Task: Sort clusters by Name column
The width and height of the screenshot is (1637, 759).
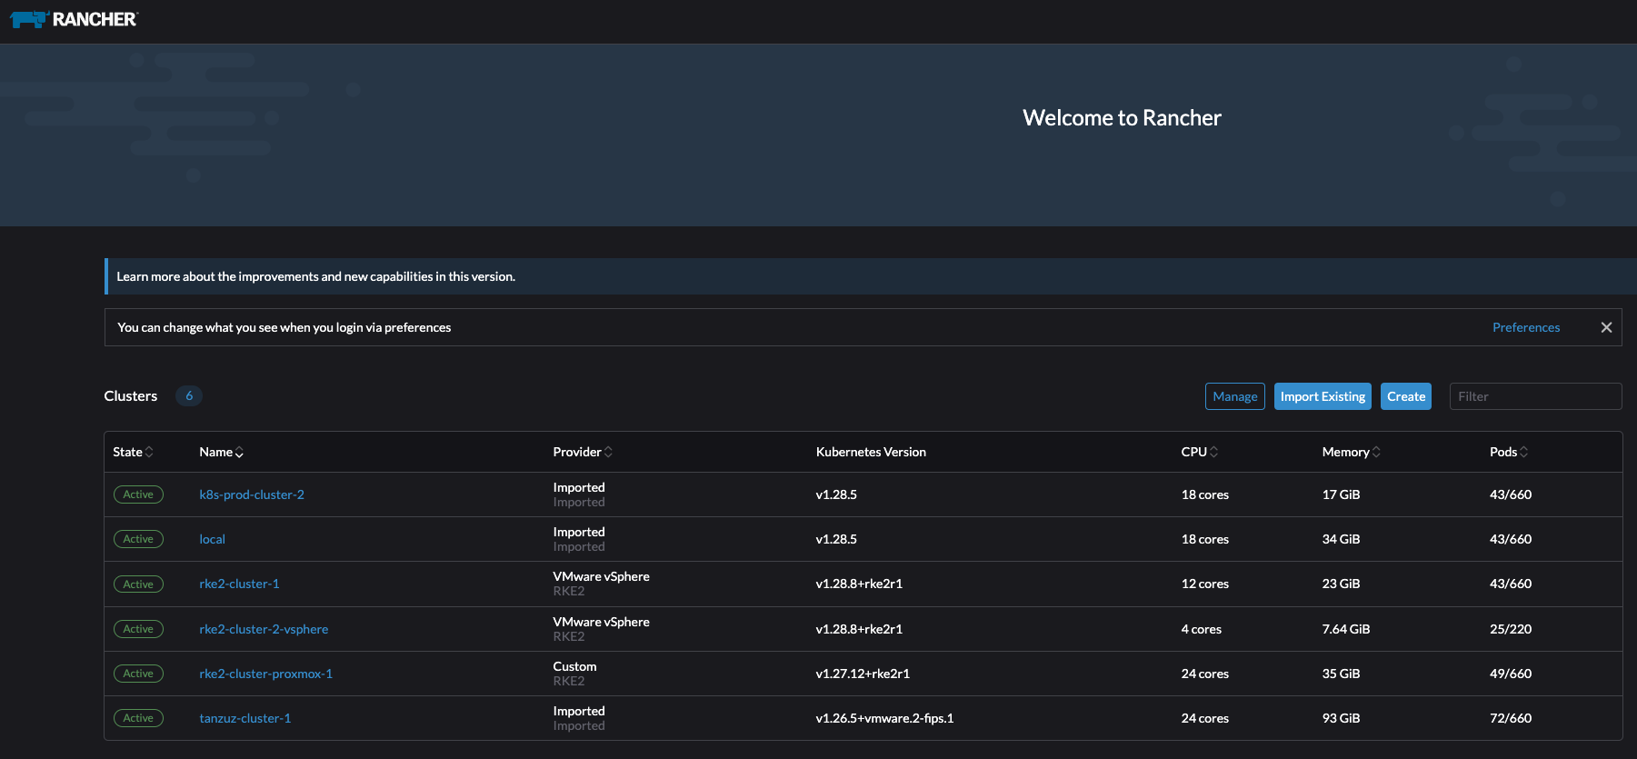Action: click(x=221, y=452)
